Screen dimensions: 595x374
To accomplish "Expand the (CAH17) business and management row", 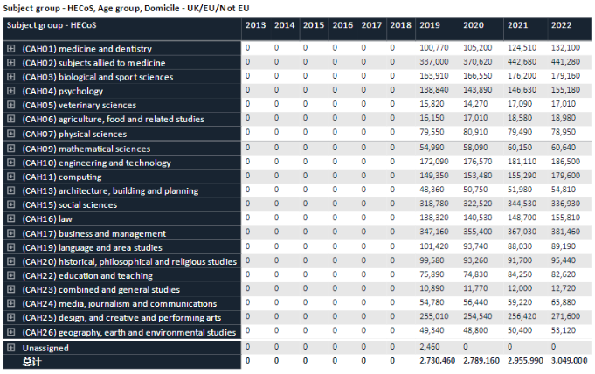I will (11, 233).
